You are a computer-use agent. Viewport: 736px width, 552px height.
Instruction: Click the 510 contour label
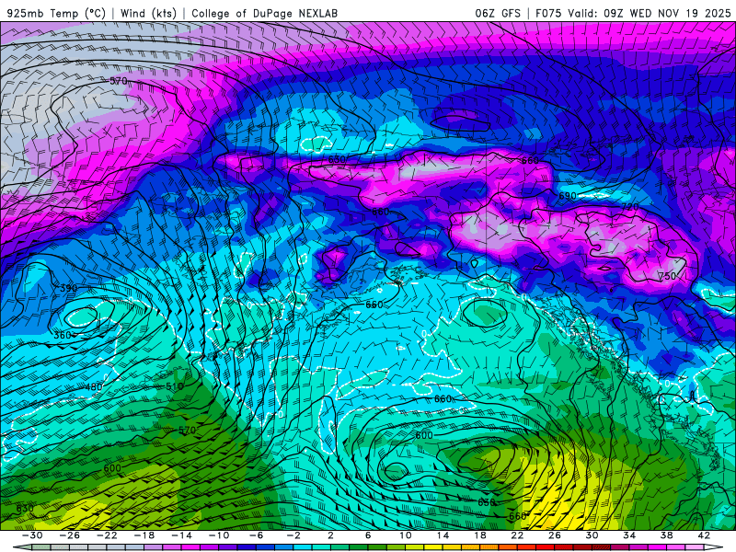coord(175,386)
